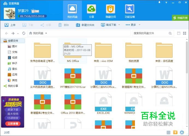
Task: Click 立即查看 on the ad banner
Action: (13, 124)
